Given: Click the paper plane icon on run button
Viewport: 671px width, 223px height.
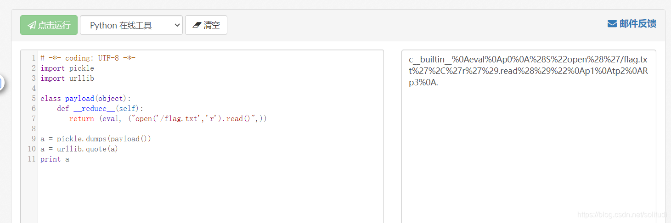Looking at the screenshot, I should [32, 25].
